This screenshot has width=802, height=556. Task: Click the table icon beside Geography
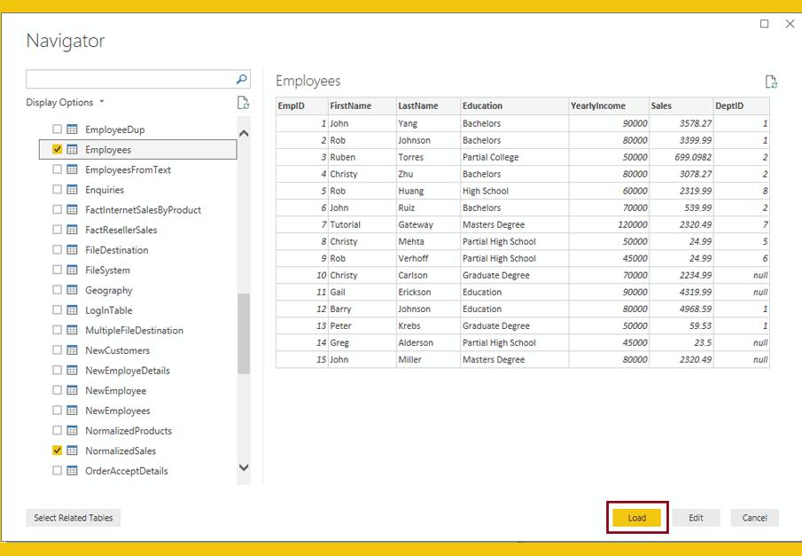click(x=72, y=290)
